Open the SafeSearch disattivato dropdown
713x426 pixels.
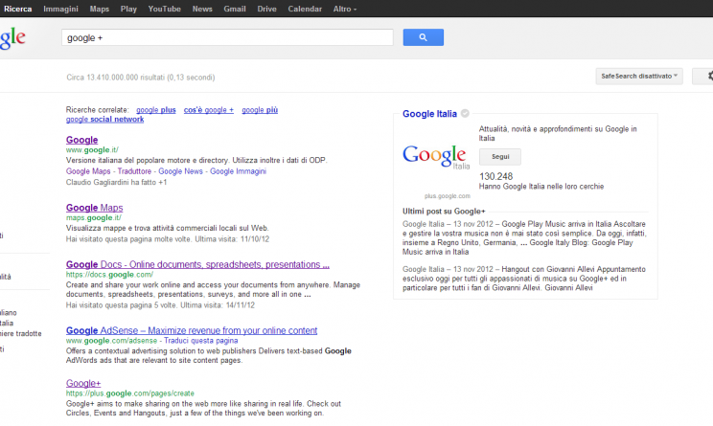click(x=639, y=76)
